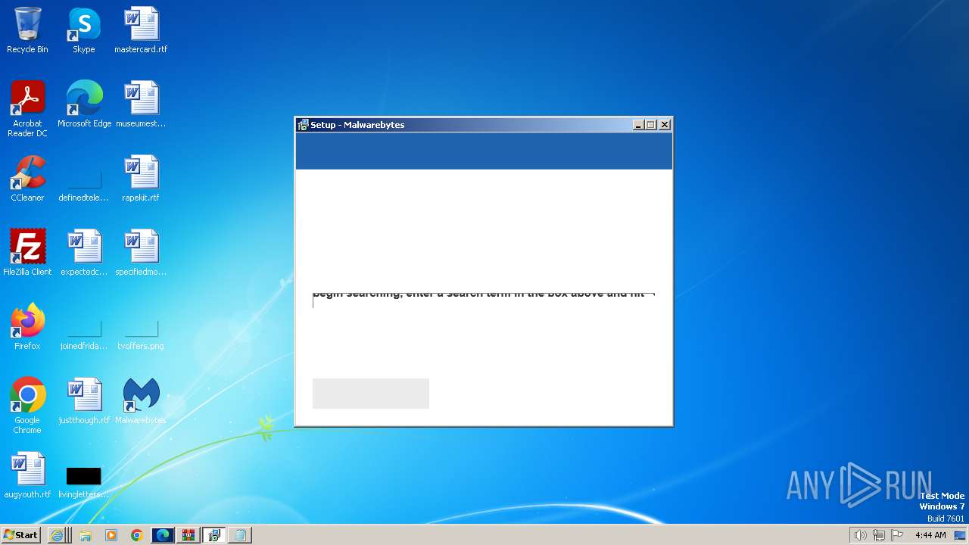Open the Recycle Bin desktop icon

pyautogui.click(x=27, y=30)
